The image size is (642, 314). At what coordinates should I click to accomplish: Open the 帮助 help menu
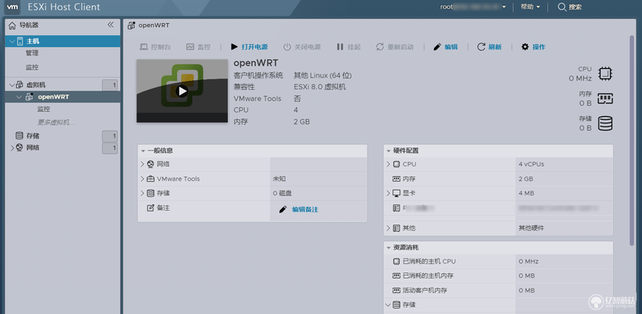pyautogui.click(x=530, y=7)
